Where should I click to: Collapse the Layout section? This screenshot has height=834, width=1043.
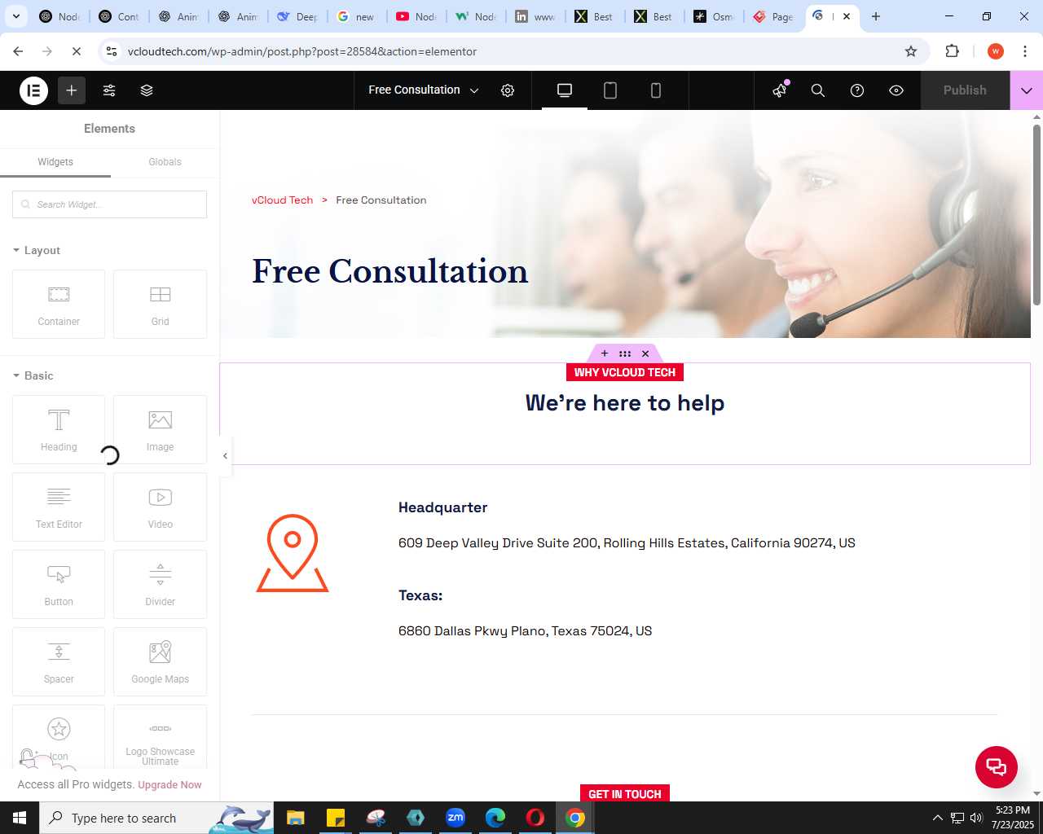(x=37, y=250)
